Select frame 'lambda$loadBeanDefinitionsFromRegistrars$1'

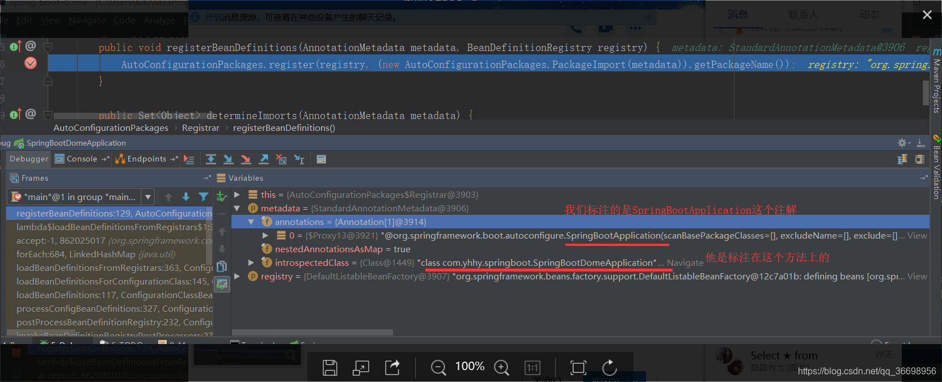[x=109, y=227]
